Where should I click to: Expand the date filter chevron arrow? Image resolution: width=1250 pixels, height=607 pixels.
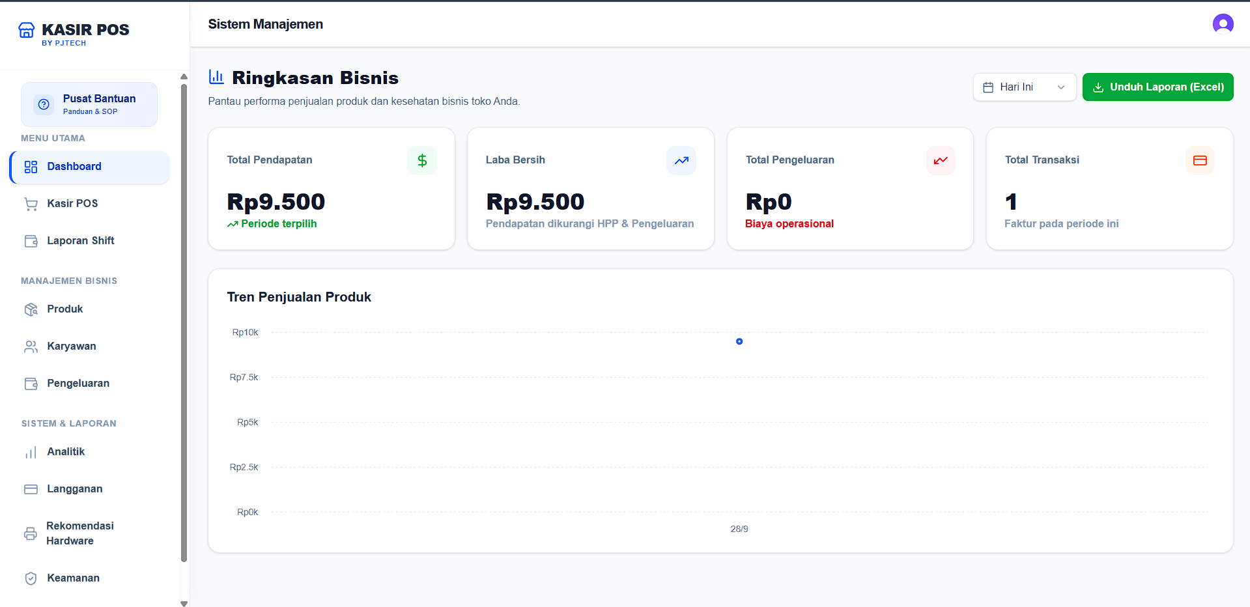1061,87
